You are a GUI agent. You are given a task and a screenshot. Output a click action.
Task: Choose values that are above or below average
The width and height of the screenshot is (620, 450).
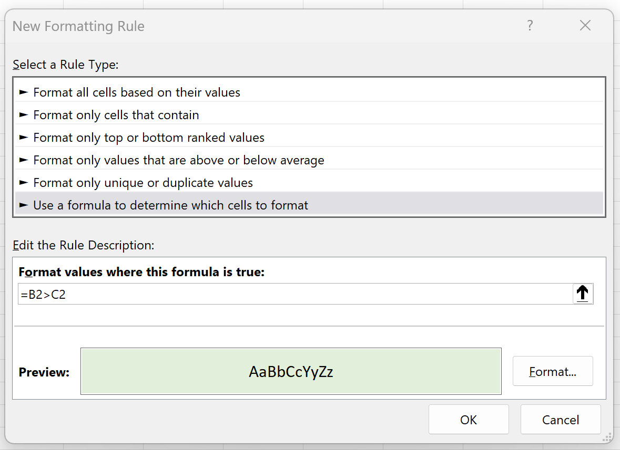tap(309, 160)
